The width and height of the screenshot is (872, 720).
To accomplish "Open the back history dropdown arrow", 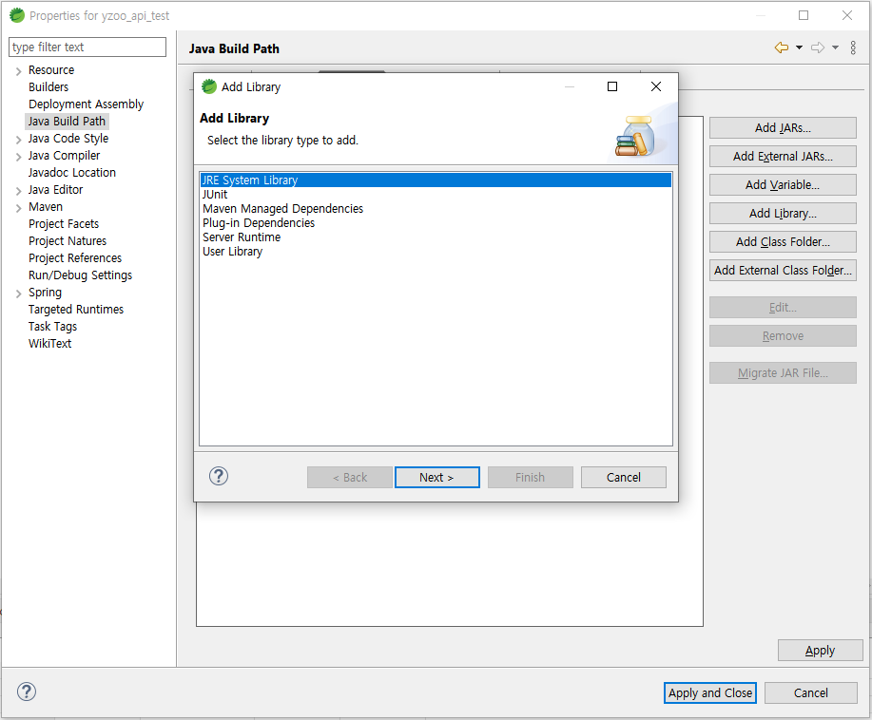I will [799, 47].
